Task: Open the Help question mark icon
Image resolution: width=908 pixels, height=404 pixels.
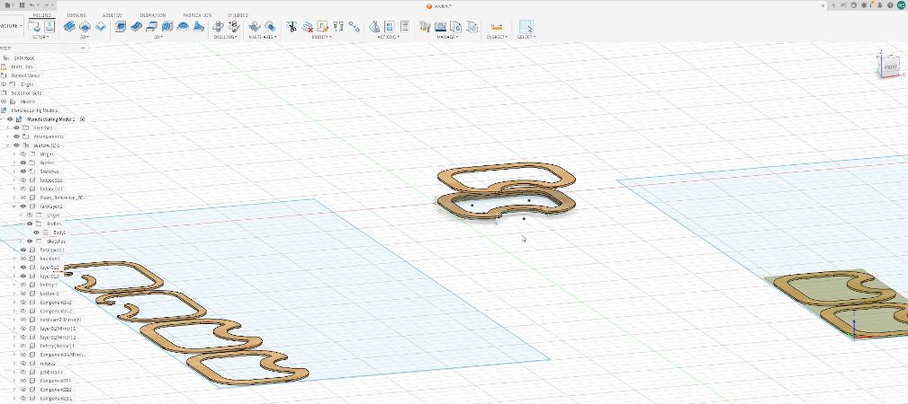Action: pos(889,5)
